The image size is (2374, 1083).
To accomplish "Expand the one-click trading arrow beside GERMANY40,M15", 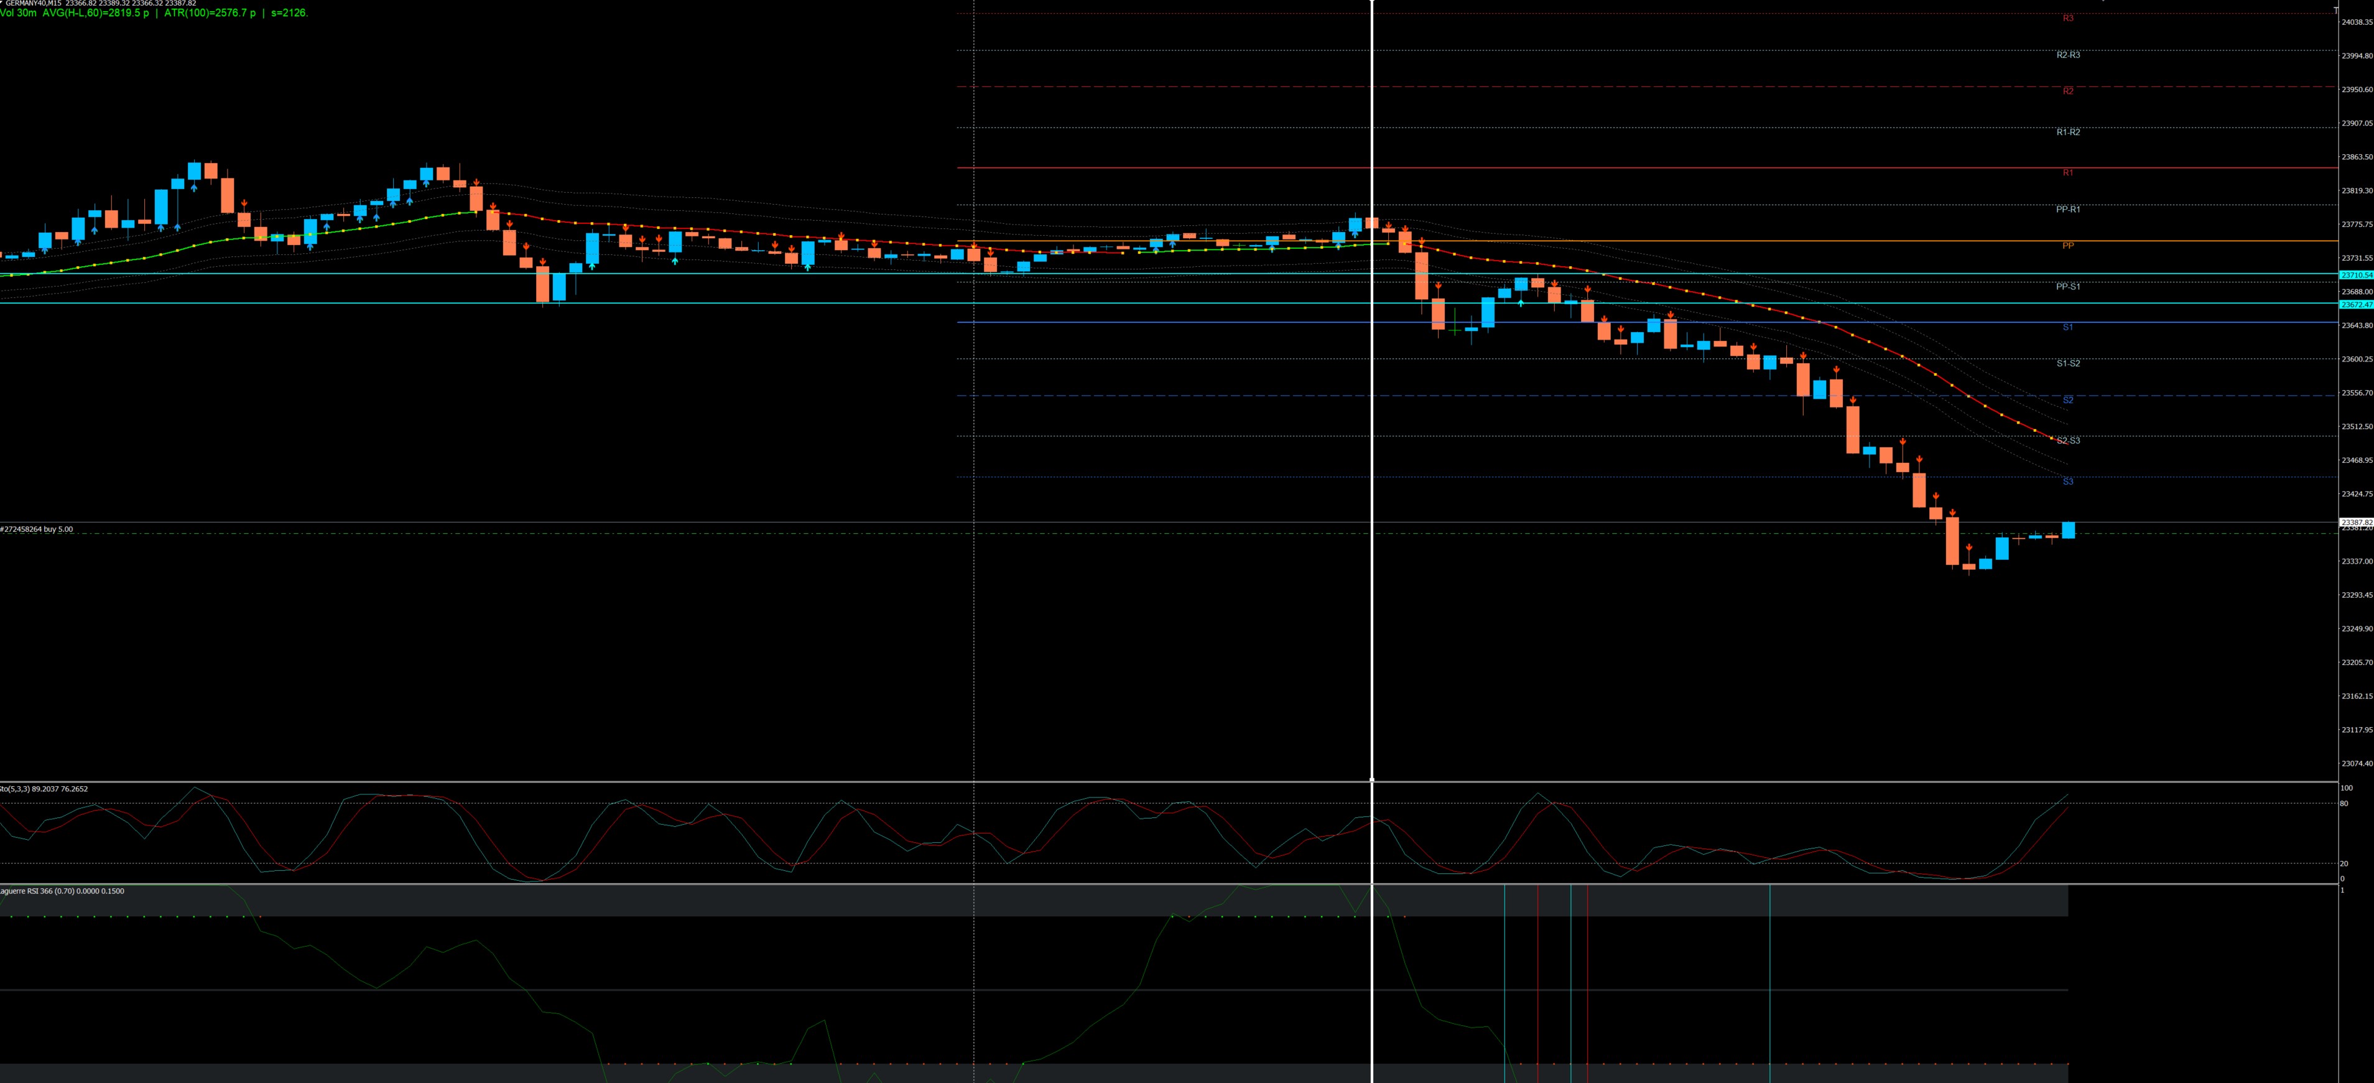I will [x=2, y=2].
